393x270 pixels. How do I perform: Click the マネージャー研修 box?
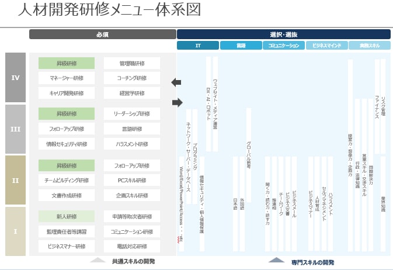[67, 78]
